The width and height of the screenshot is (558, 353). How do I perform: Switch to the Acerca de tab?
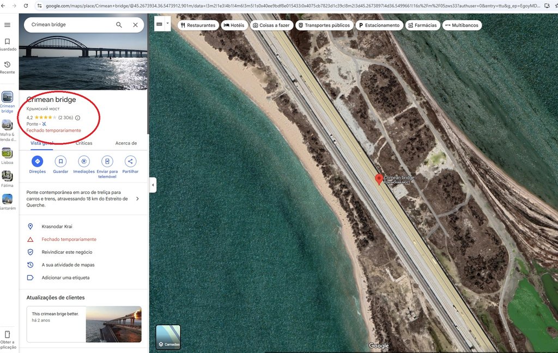coord(126,143)
